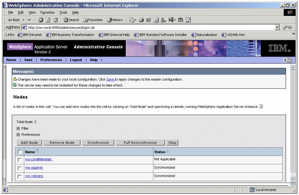
Task: Click the greyed-out Edit icon in browser toolbar
Action: (x=148, y=20)
